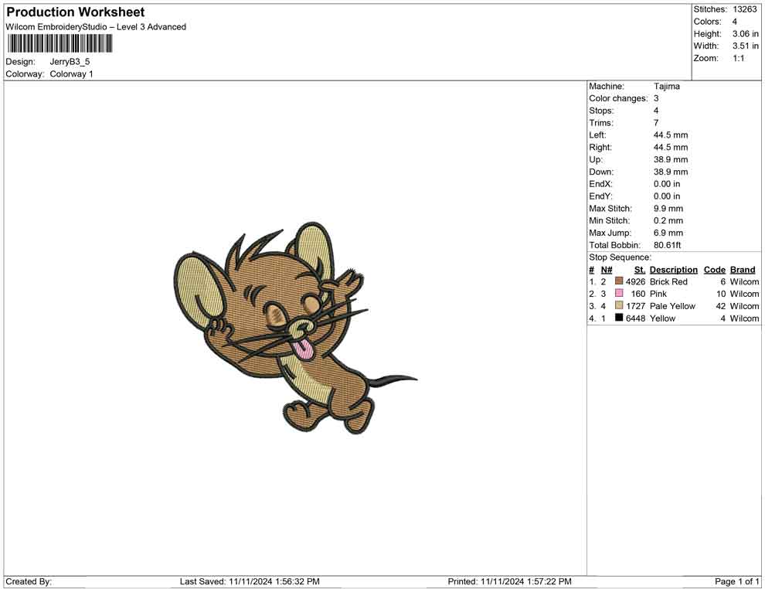The image size is (765, 589).
Task: Click the Height value '3.06 in'
Action: coord(746,34)
